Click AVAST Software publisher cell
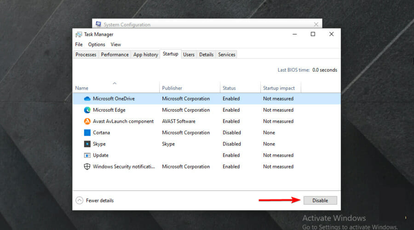 (179, 121)
